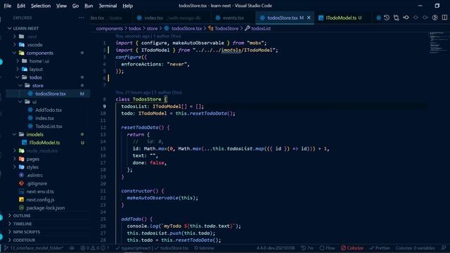
Task: Open ITodoModel.ts file in explorer
Action: click(44, 143)
